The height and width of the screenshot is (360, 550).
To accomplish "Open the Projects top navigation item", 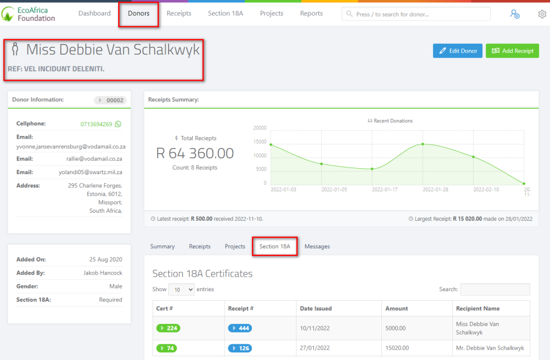I will (271, 13).
